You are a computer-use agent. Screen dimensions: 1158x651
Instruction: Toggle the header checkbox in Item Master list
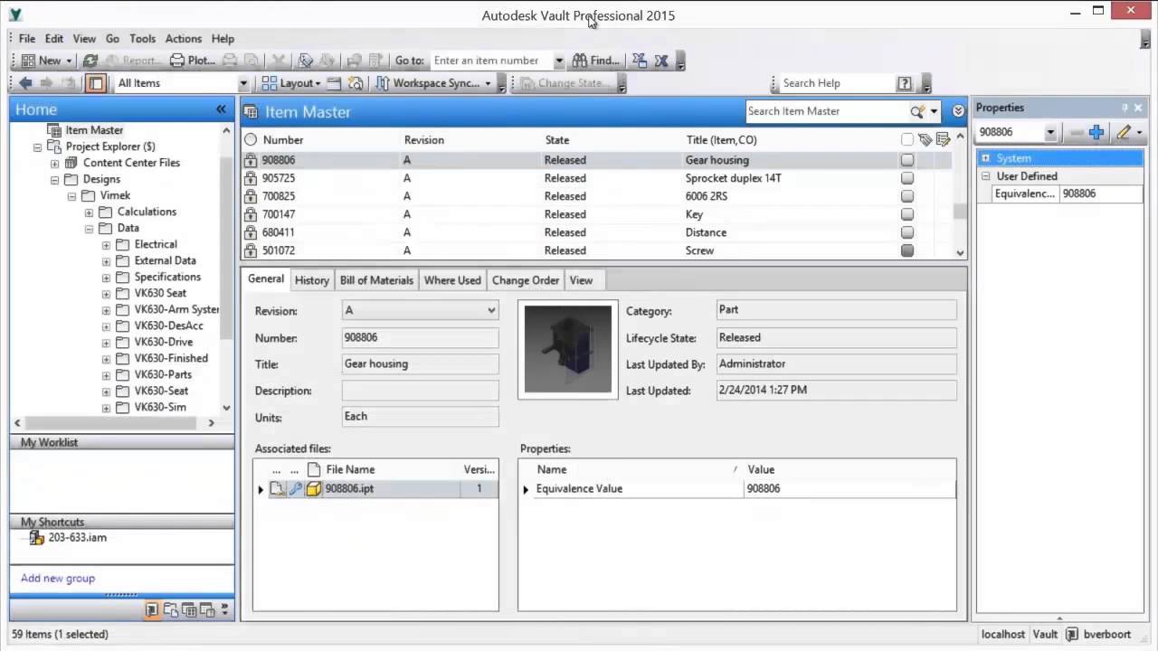click(x=907, y=139)
